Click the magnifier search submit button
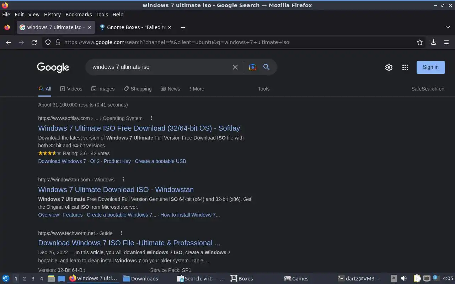This screenshot has width=455, height=284. pyautogui.click(x=266, y=67)
